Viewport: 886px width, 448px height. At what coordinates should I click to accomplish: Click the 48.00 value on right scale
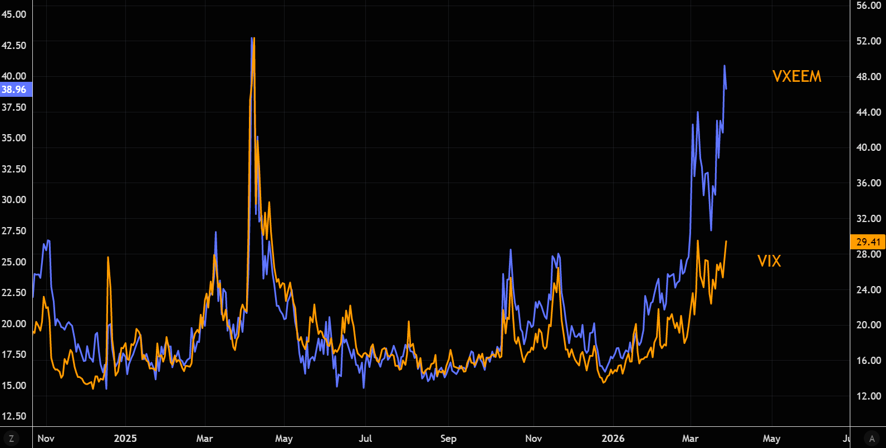pyautogui.click(x=869, y=77)
